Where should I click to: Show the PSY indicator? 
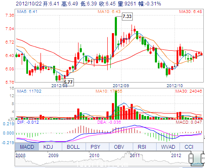click(x=95, y=147)
